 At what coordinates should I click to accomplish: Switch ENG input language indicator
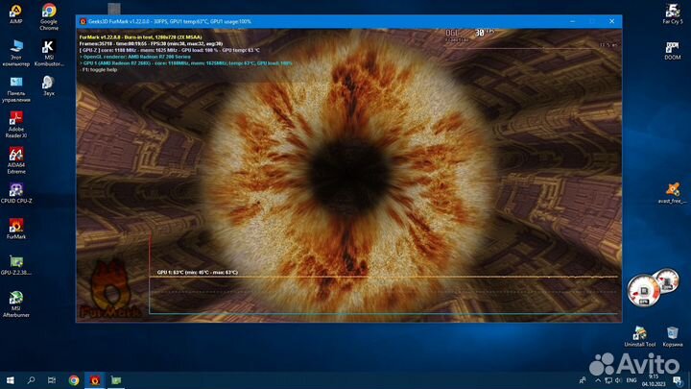[631, 380]
